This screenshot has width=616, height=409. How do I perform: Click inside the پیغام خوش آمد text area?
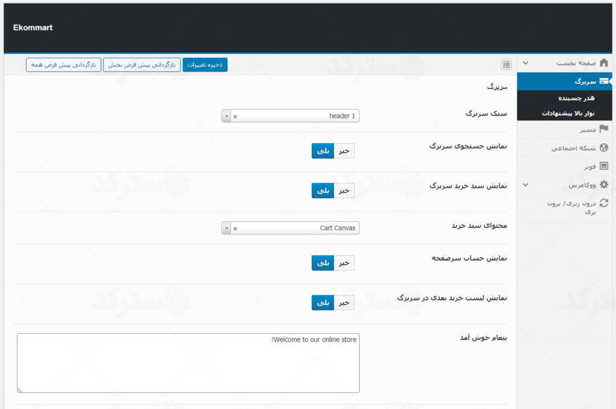point(188,367)
